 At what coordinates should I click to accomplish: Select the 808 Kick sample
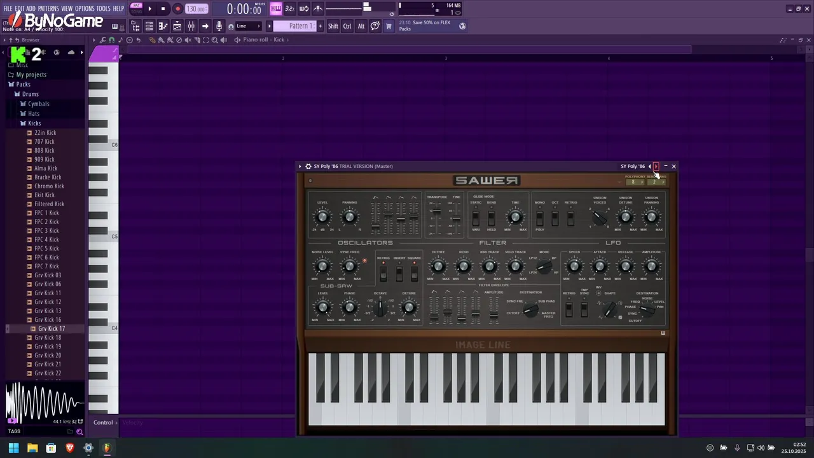point(45,151)
